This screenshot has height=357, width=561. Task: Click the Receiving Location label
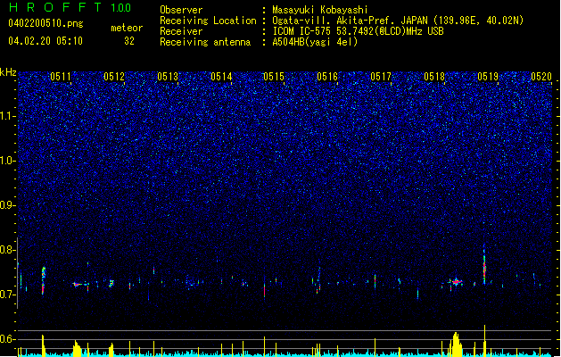coord(208,21)
